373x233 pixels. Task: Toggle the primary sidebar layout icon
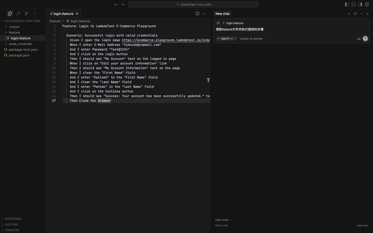(347, 4)
